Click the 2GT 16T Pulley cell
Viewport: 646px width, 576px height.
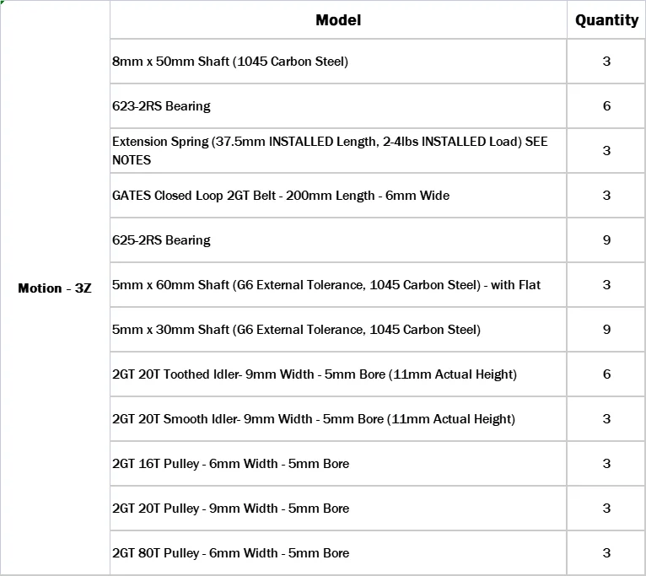coord(338,464)
